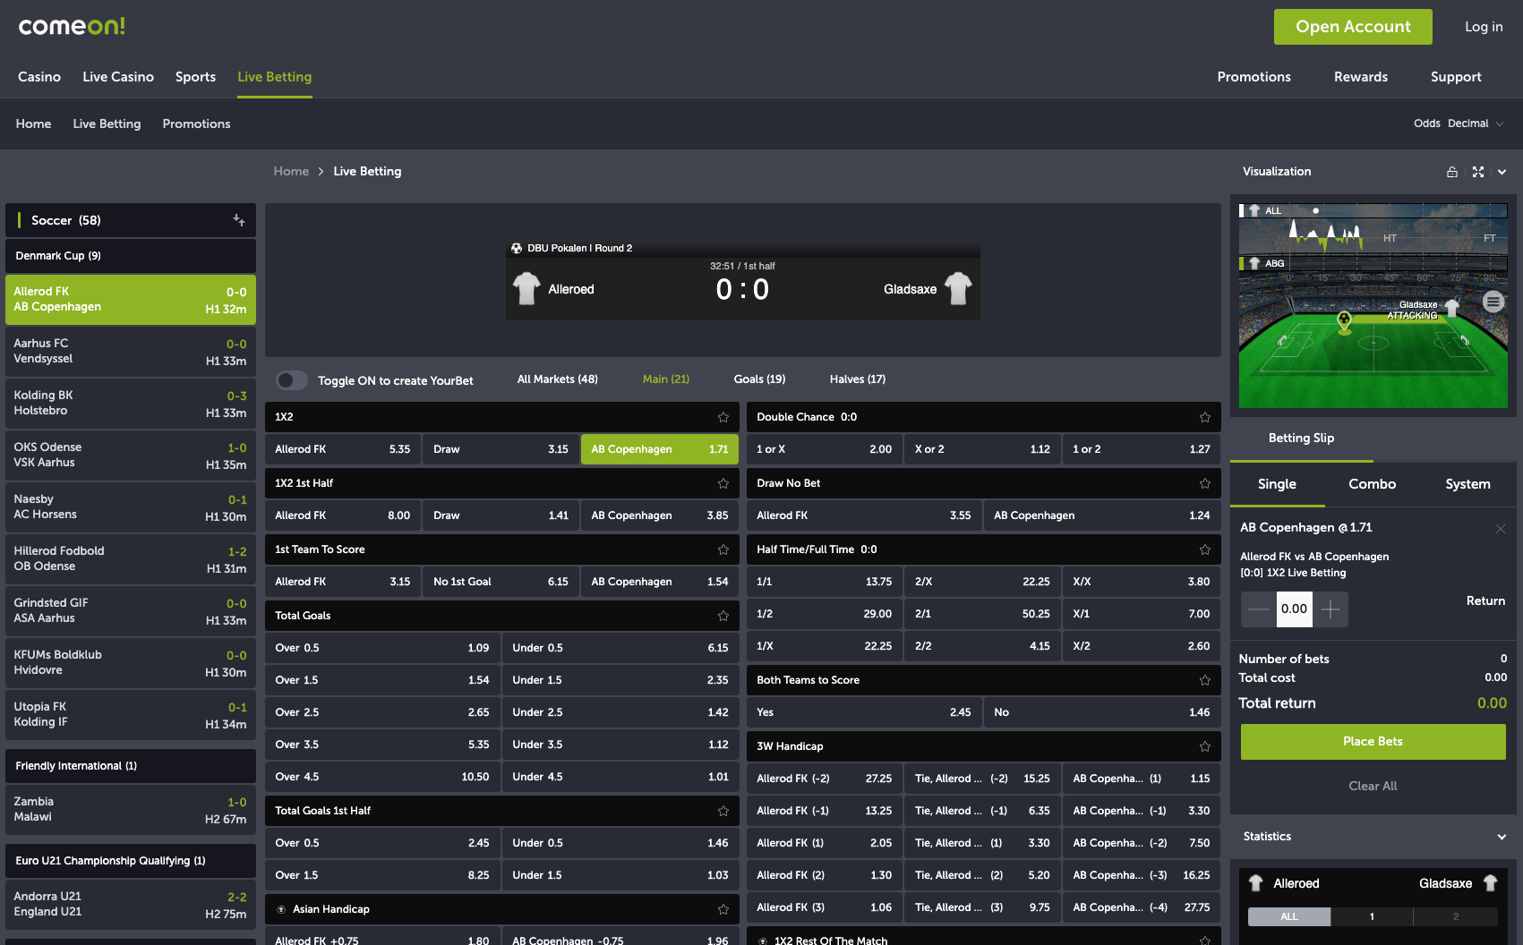
Task: Star the Both Teams to Score market
Action: pyautogui.click(x=1204, y=680)
